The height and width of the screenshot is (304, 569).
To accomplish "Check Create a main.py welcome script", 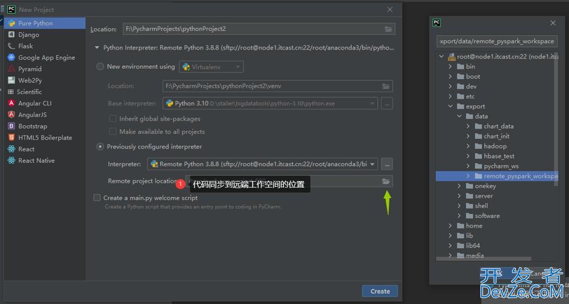I will (97, 198).
